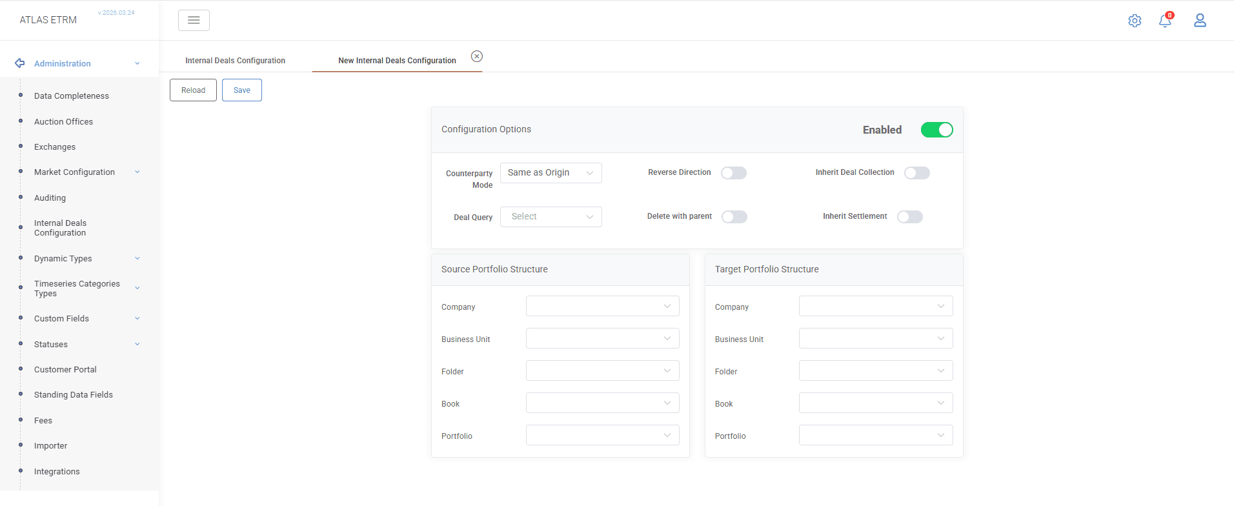Open the Deal Query select dropdown

[x=551, y=217]
